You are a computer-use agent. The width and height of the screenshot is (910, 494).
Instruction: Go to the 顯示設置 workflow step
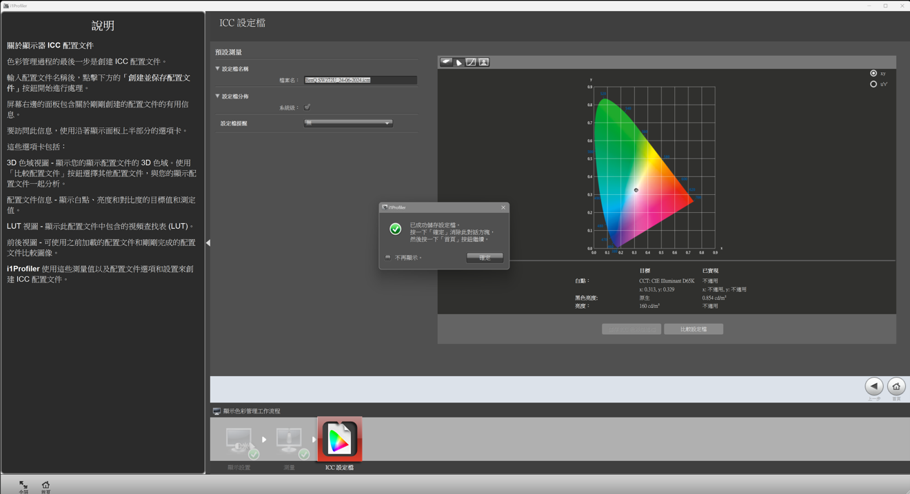(239, 442)
